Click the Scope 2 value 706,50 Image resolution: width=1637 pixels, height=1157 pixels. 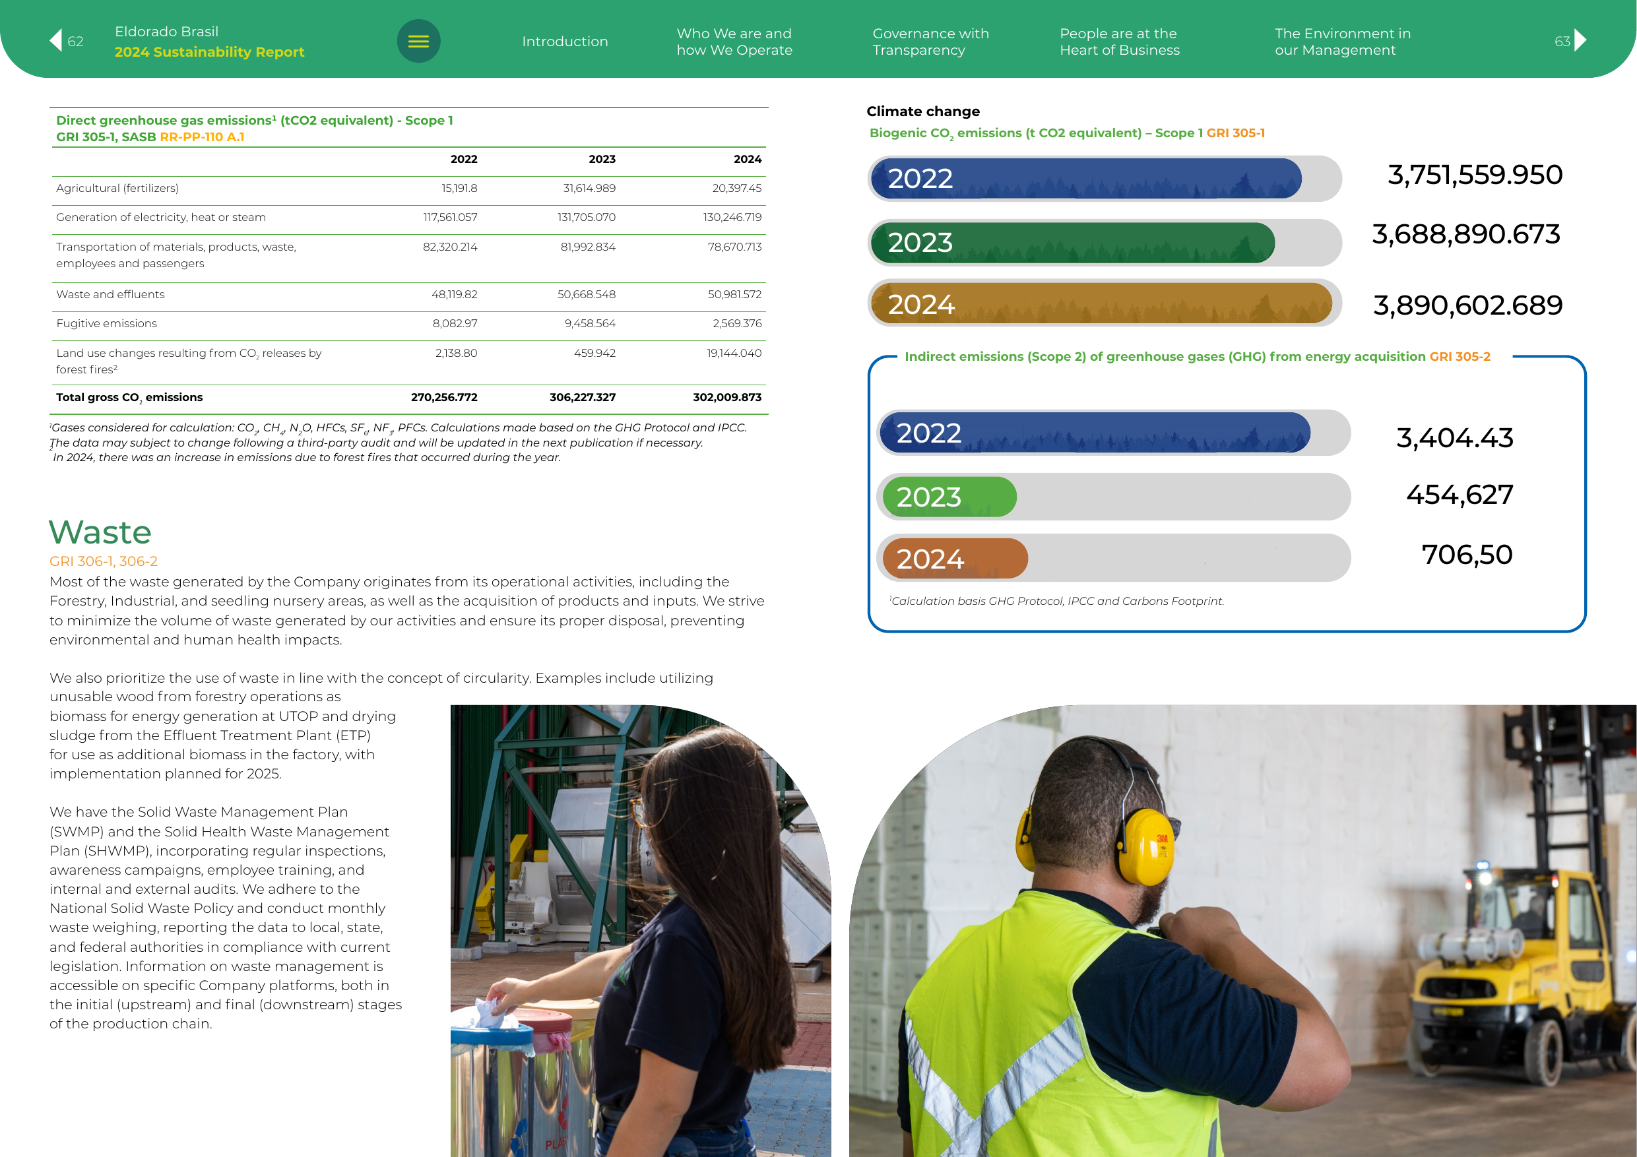point(1467,555)
